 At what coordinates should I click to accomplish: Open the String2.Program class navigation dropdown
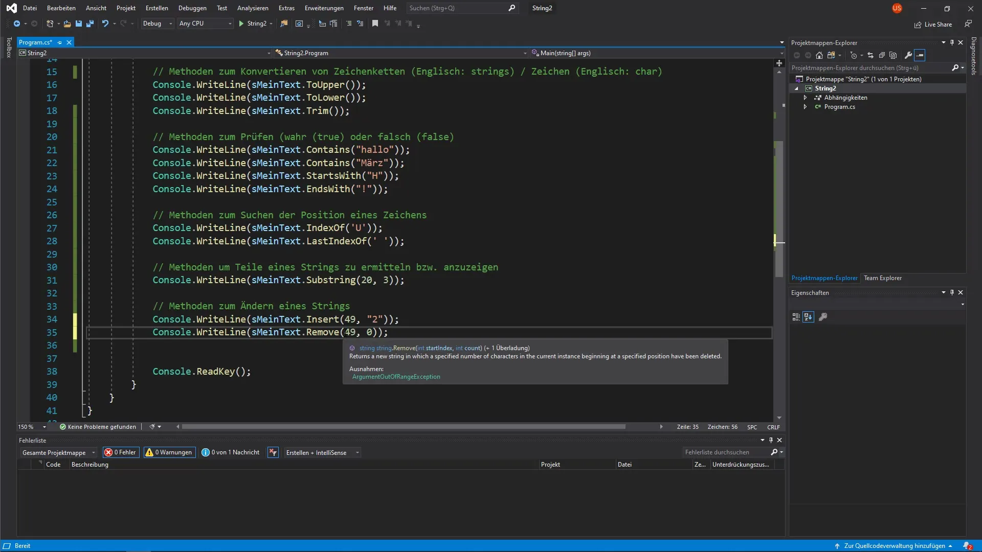[x=401, y=53]
